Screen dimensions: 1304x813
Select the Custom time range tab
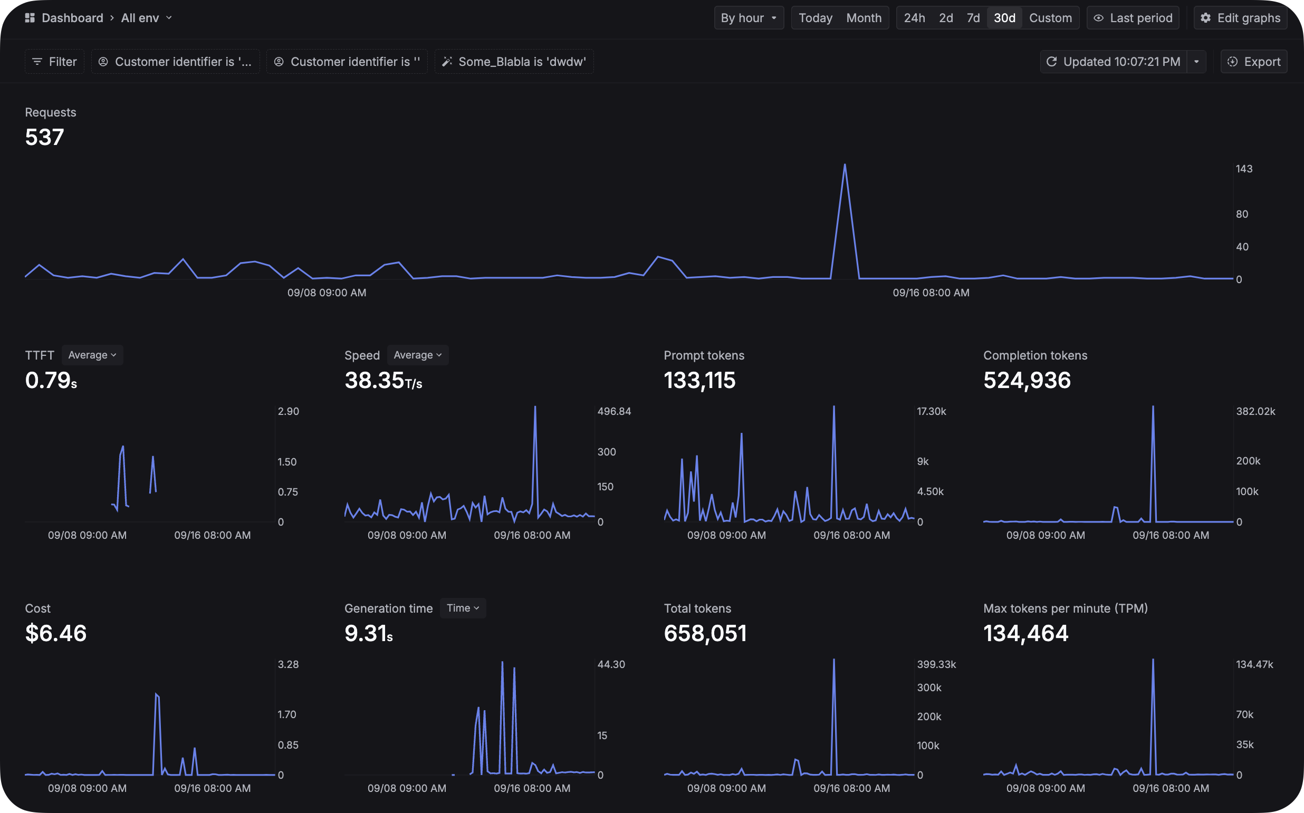pyautogui.click(x=1051, y=18)
